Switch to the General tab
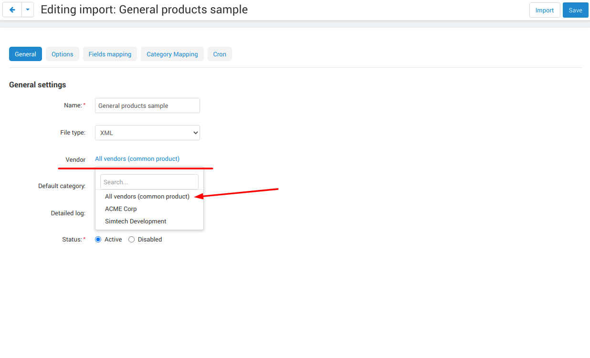This screenshot has width=590, height=358. click(25, 54)
